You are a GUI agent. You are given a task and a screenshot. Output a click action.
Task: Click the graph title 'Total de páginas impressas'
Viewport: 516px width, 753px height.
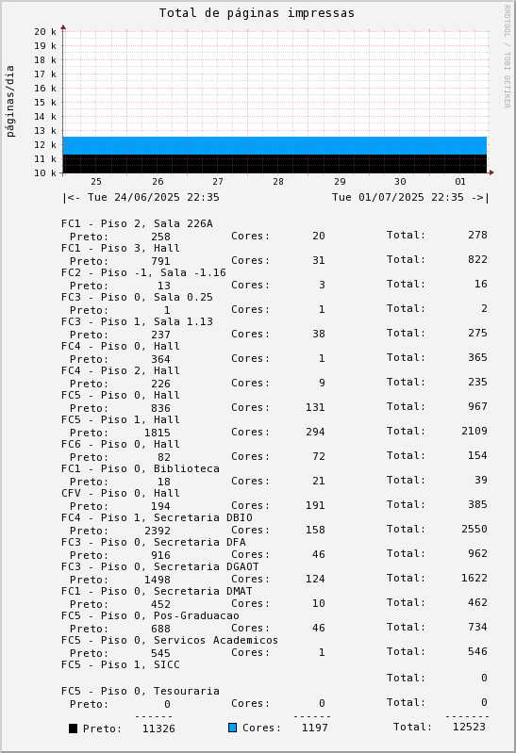click(x=257, y=13)
